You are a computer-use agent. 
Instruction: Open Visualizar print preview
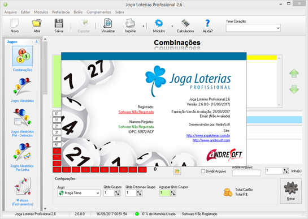[108, 25]
